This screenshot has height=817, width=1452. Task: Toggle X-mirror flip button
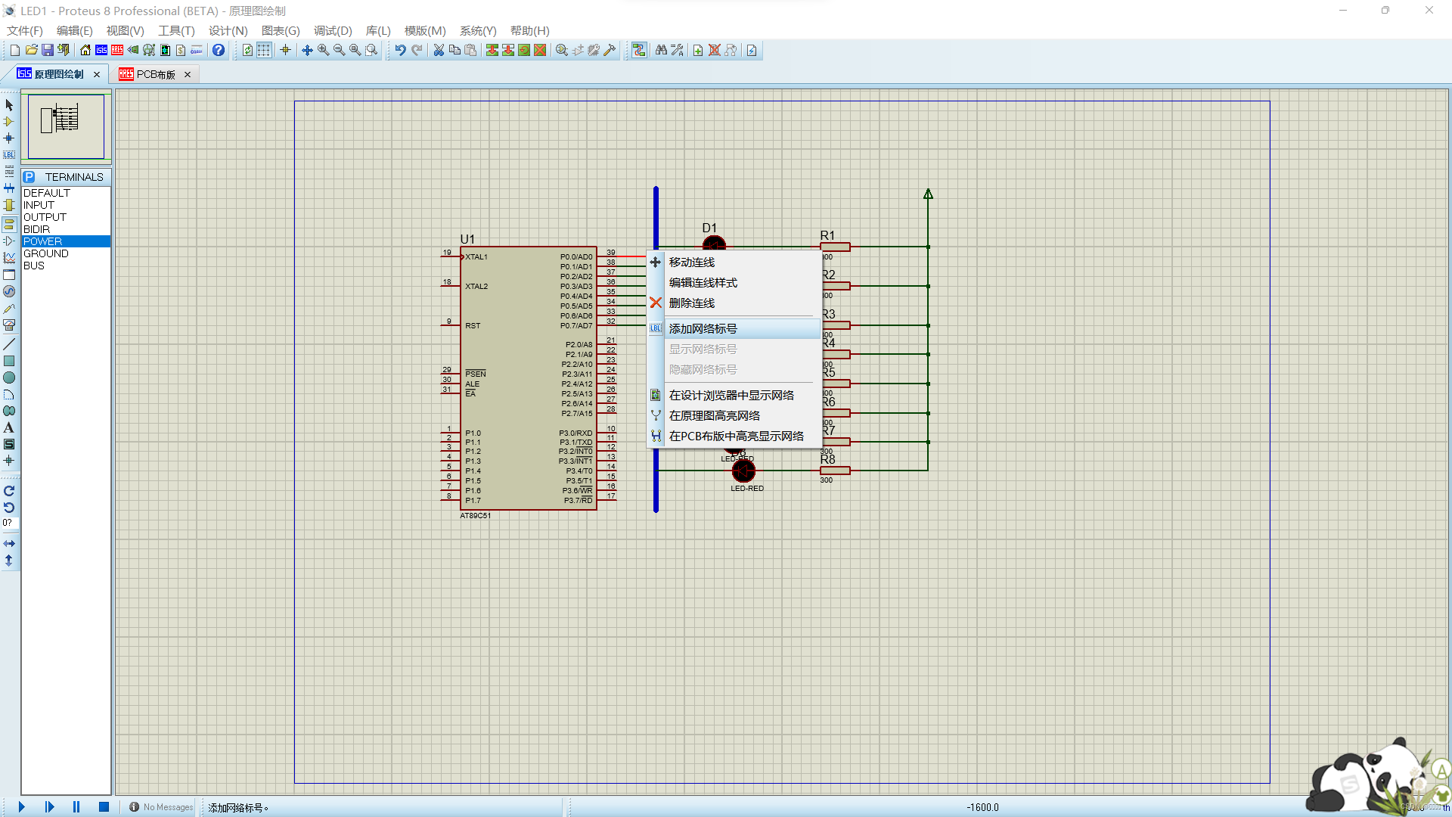(9, 543)
